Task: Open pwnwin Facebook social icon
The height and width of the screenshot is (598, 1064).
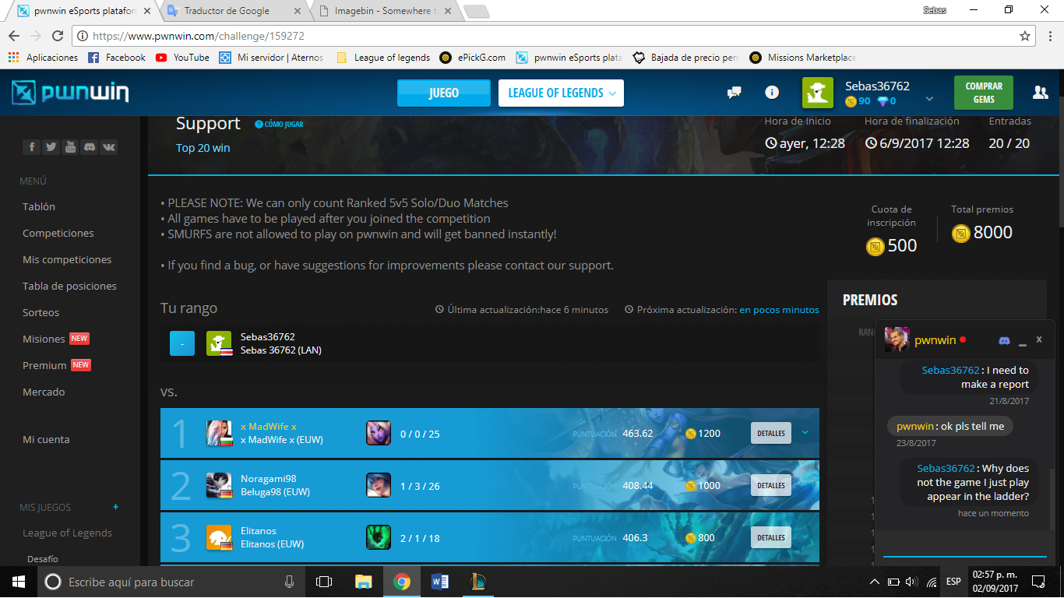Action: point(32,146)
